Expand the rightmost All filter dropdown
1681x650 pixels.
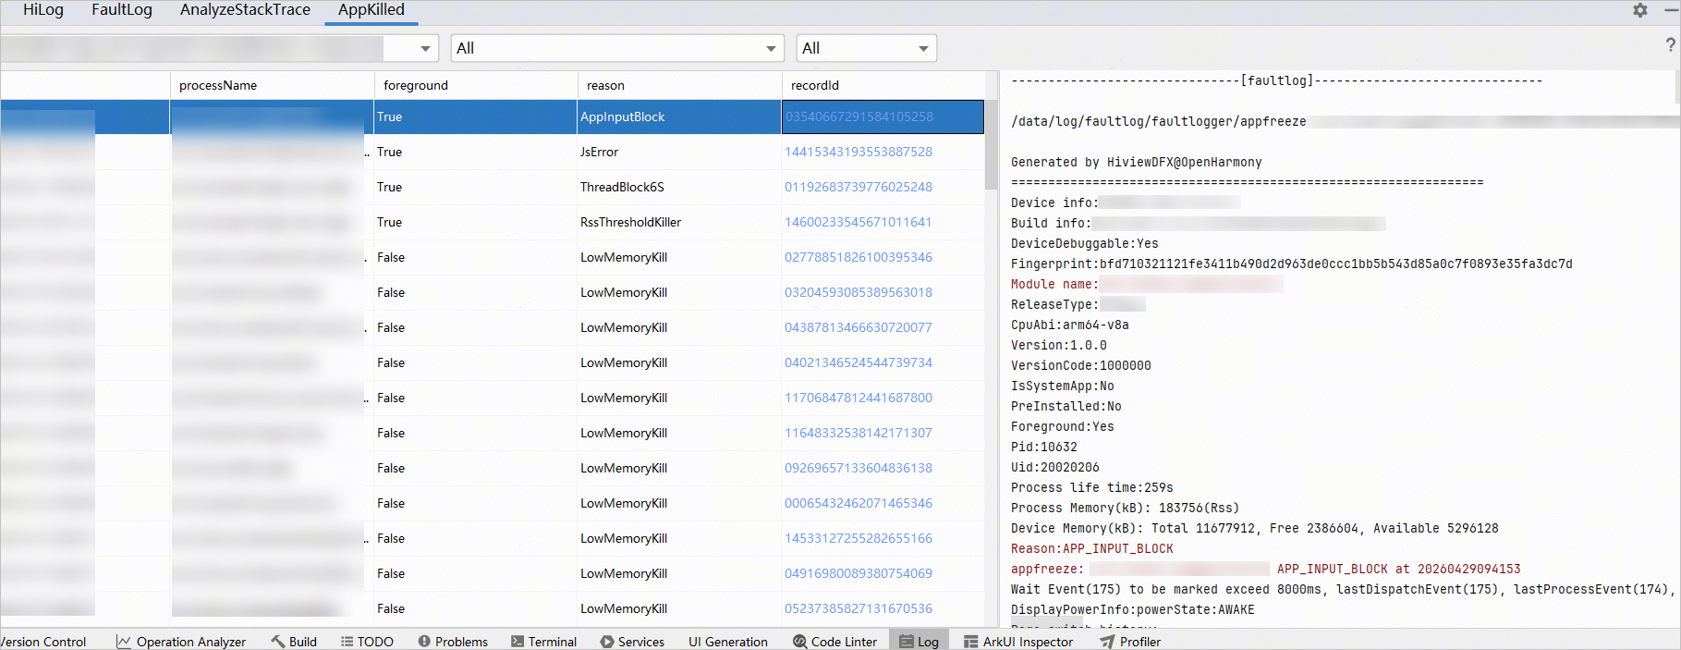coord(867,48)
